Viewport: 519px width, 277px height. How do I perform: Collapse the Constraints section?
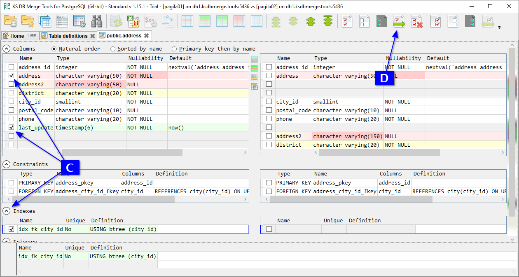pos(7,164)
